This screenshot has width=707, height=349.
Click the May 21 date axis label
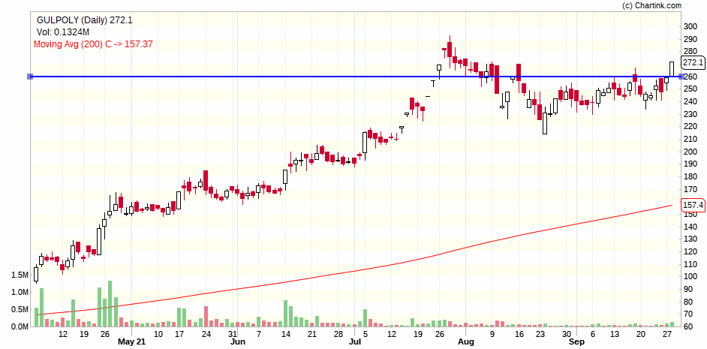[131, 341]
